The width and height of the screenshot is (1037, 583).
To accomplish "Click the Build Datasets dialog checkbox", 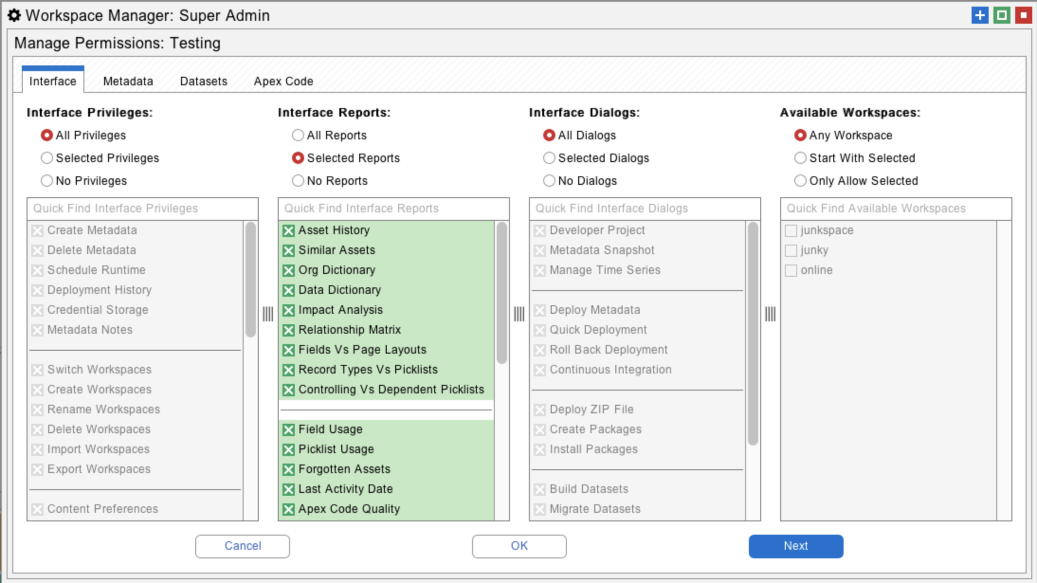I will pos(539,490).
